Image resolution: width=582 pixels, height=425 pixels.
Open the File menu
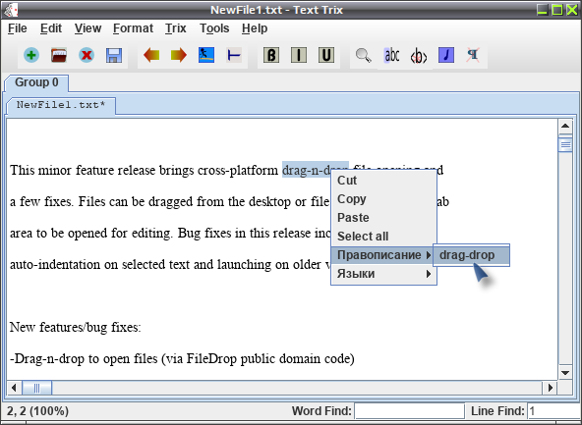coord(18,28)
